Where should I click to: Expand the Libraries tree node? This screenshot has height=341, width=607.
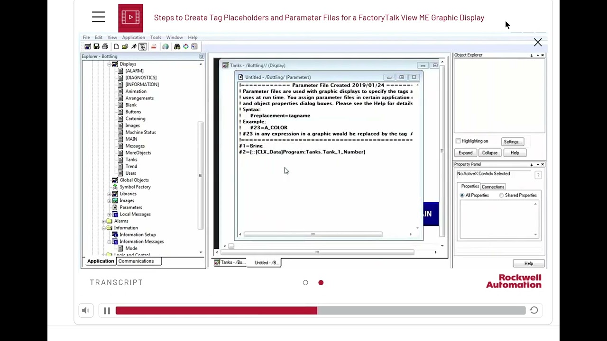tap(109, 194)
